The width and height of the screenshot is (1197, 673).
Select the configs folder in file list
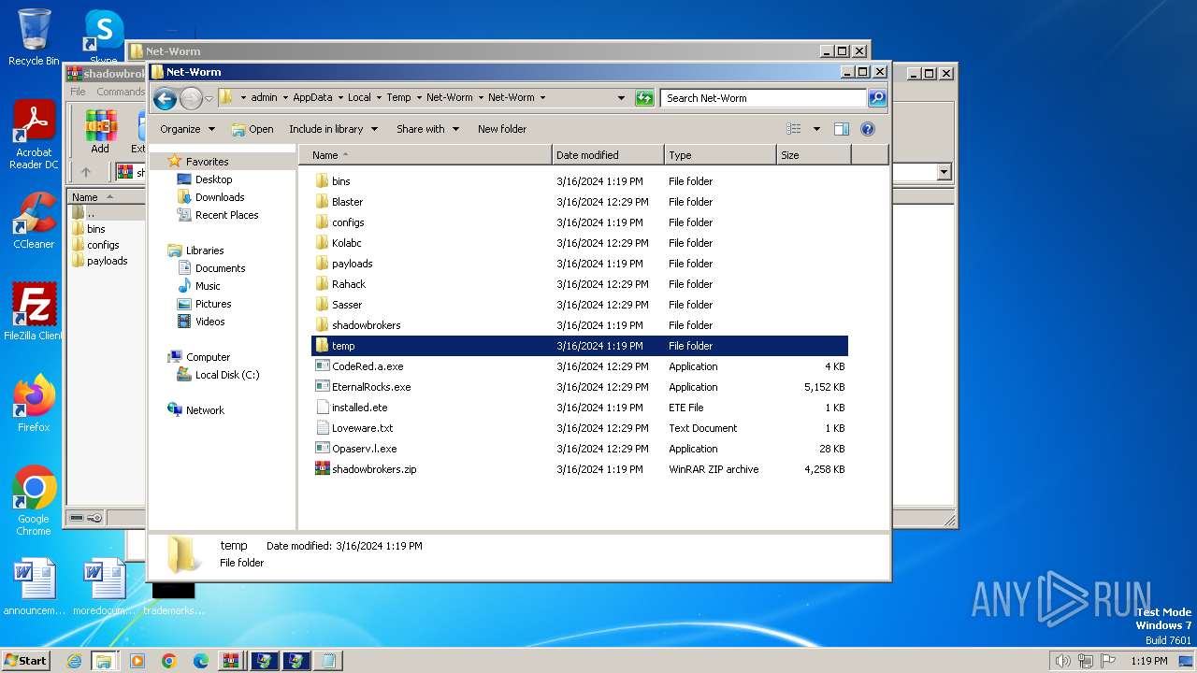(x=580, y=222)
